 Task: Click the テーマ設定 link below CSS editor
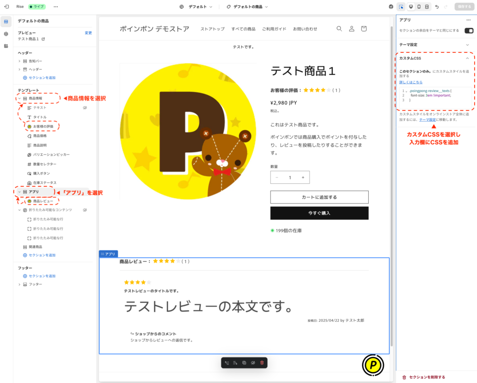427,120
